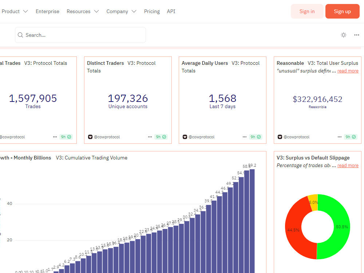Open the Company menu label
Image resolution: width=364 pixels, height=273 pixels.
[117, 11]
